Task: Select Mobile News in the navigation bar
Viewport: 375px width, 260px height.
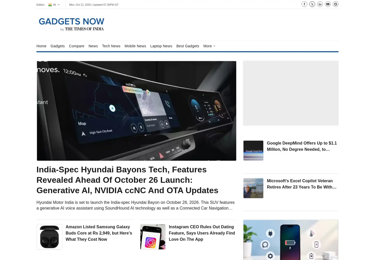Action: point(135,46)
